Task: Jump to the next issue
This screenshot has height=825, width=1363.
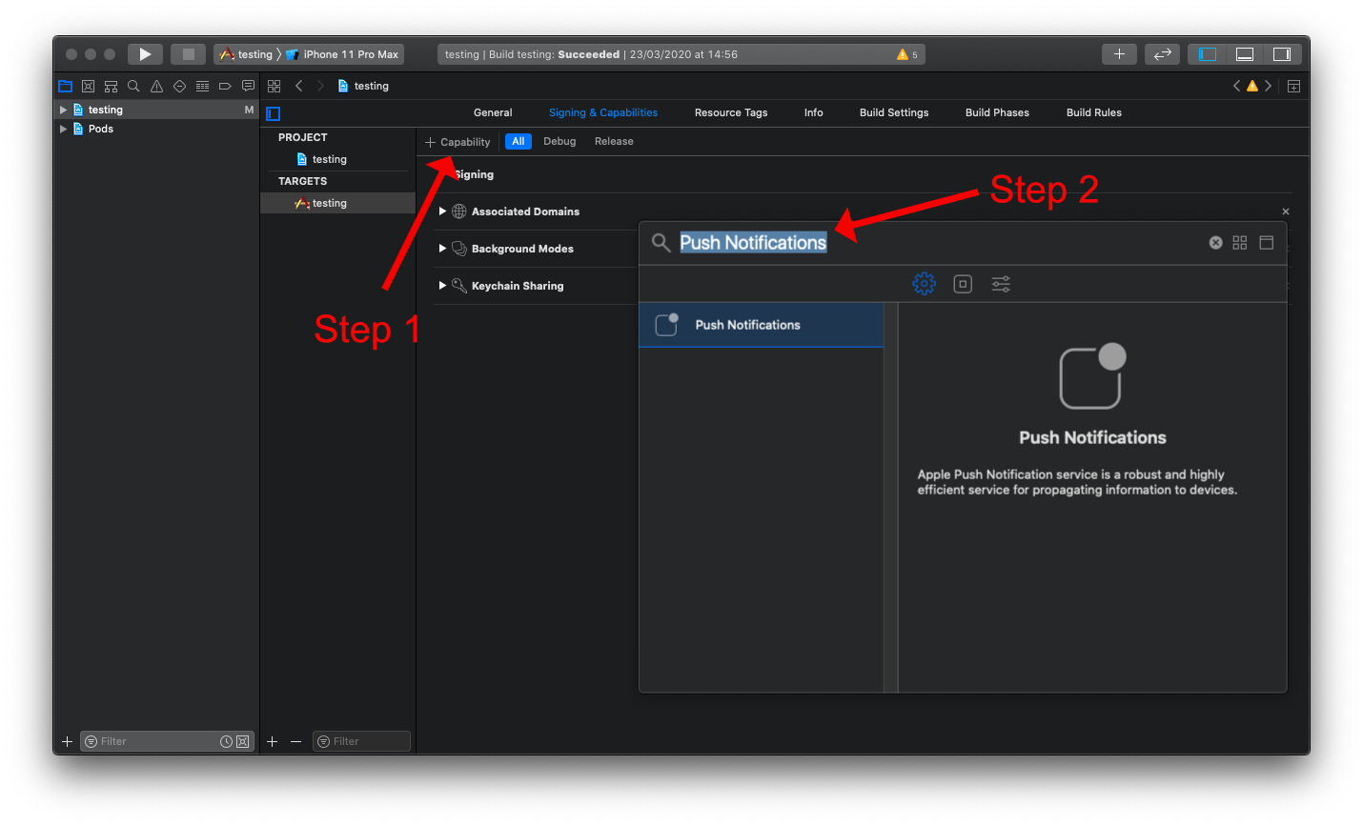Action: 1268,86
